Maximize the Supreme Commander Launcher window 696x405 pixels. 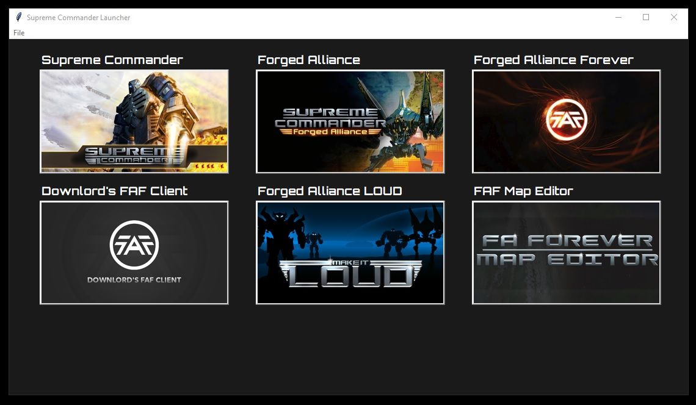click(646, 17)
